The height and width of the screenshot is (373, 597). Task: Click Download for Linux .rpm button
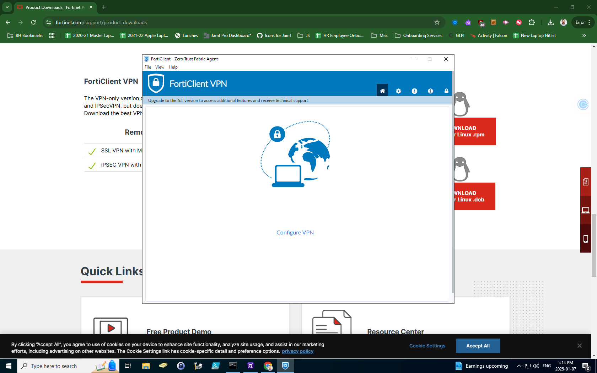(475, 131)
